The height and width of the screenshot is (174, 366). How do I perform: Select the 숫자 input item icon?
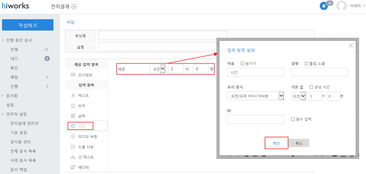pos(73,105)
